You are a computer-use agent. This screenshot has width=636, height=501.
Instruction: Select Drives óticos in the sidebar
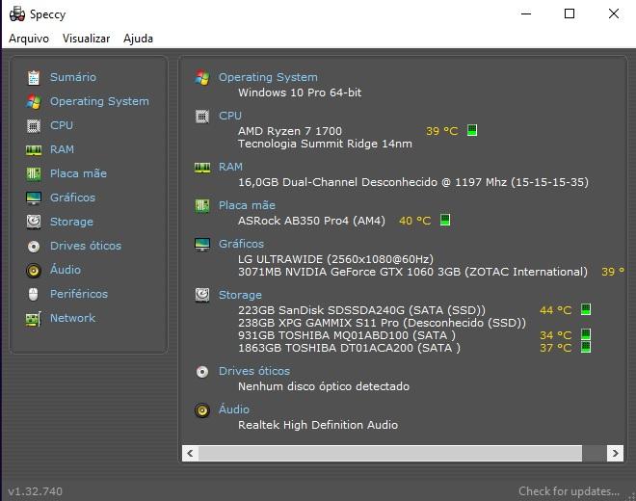point(86,246)
